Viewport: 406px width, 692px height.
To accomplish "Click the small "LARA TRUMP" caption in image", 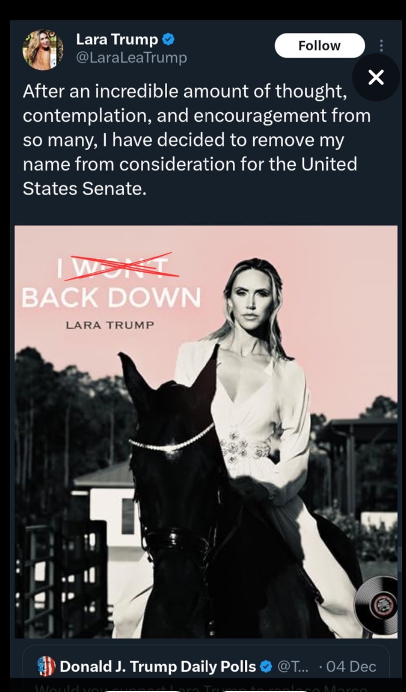I will click(x=110, y=325).
